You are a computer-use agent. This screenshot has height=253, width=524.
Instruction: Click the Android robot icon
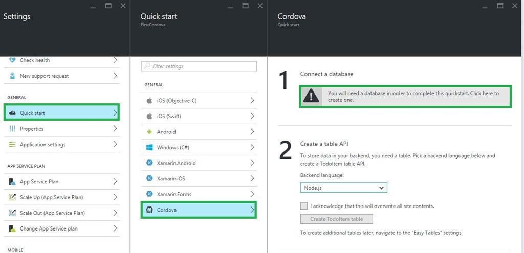pos(149,132)
